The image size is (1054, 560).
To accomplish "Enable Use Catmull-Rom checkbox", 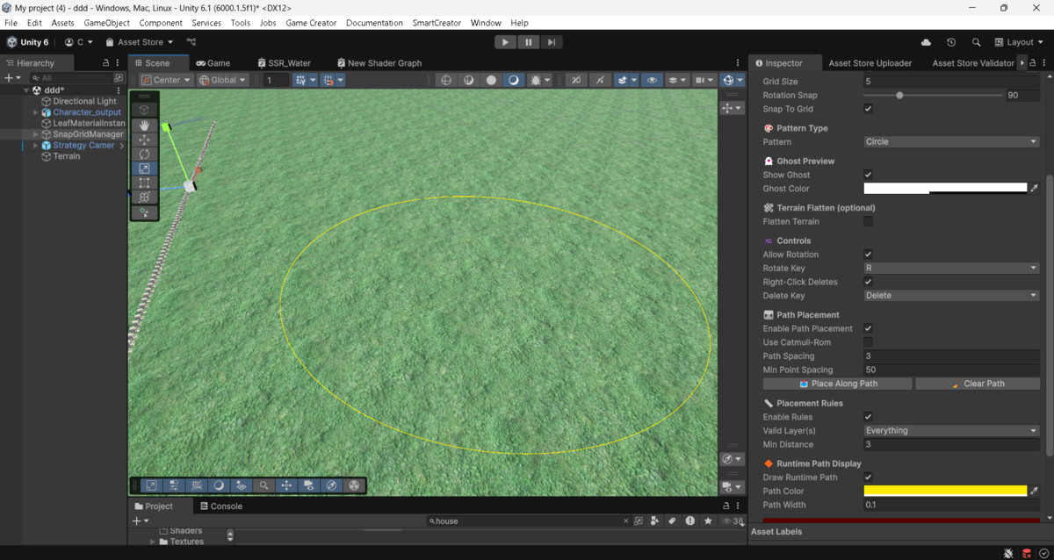I will click(868, 342).
